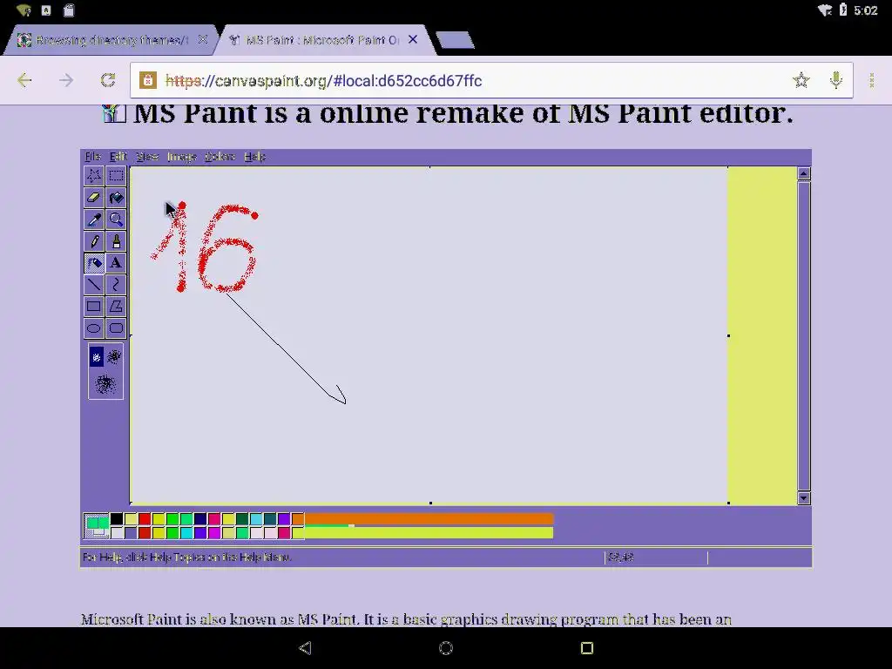This screenshot has width=892, height=669.
Task: Click the foreground/background color indicator box
Action: 96,525
